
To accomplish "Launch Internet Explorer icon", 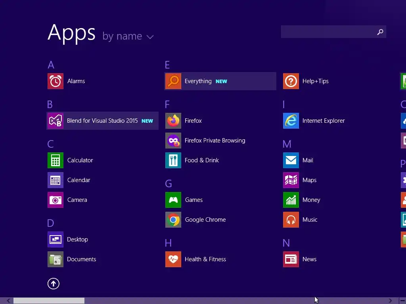I will [x=291, y=121].
